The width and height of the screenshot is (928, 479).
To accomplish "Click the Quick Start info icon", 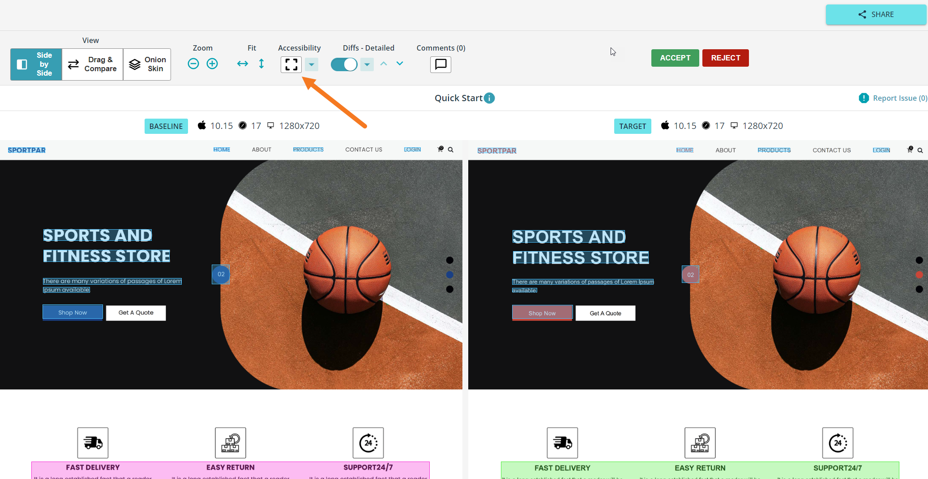I will tap(490, 98).
